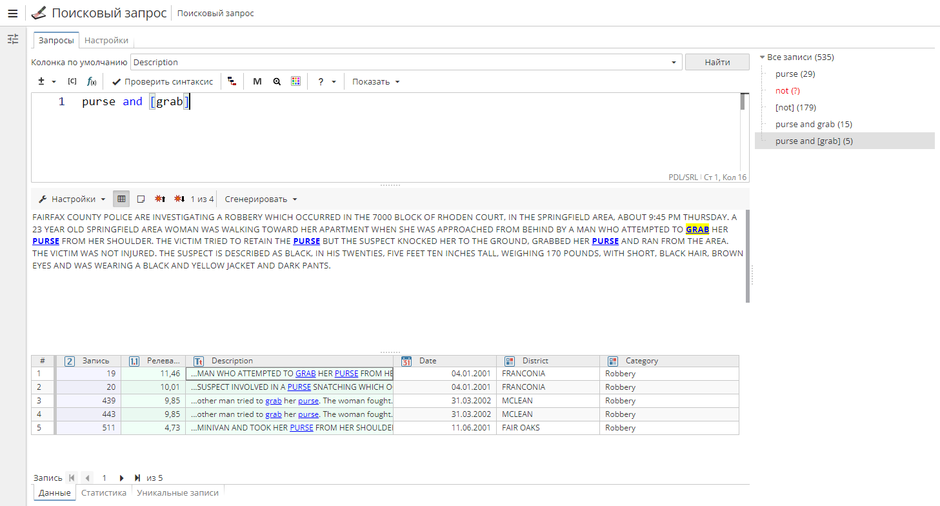Select the red not (?) query
940x506 pixels.
click(788, 90)
